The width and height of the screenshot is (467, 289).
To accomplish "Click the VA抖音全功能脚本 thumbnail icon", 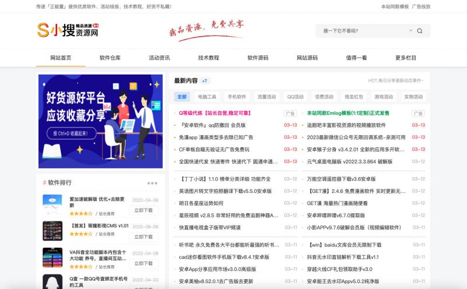I will [53, 258].
